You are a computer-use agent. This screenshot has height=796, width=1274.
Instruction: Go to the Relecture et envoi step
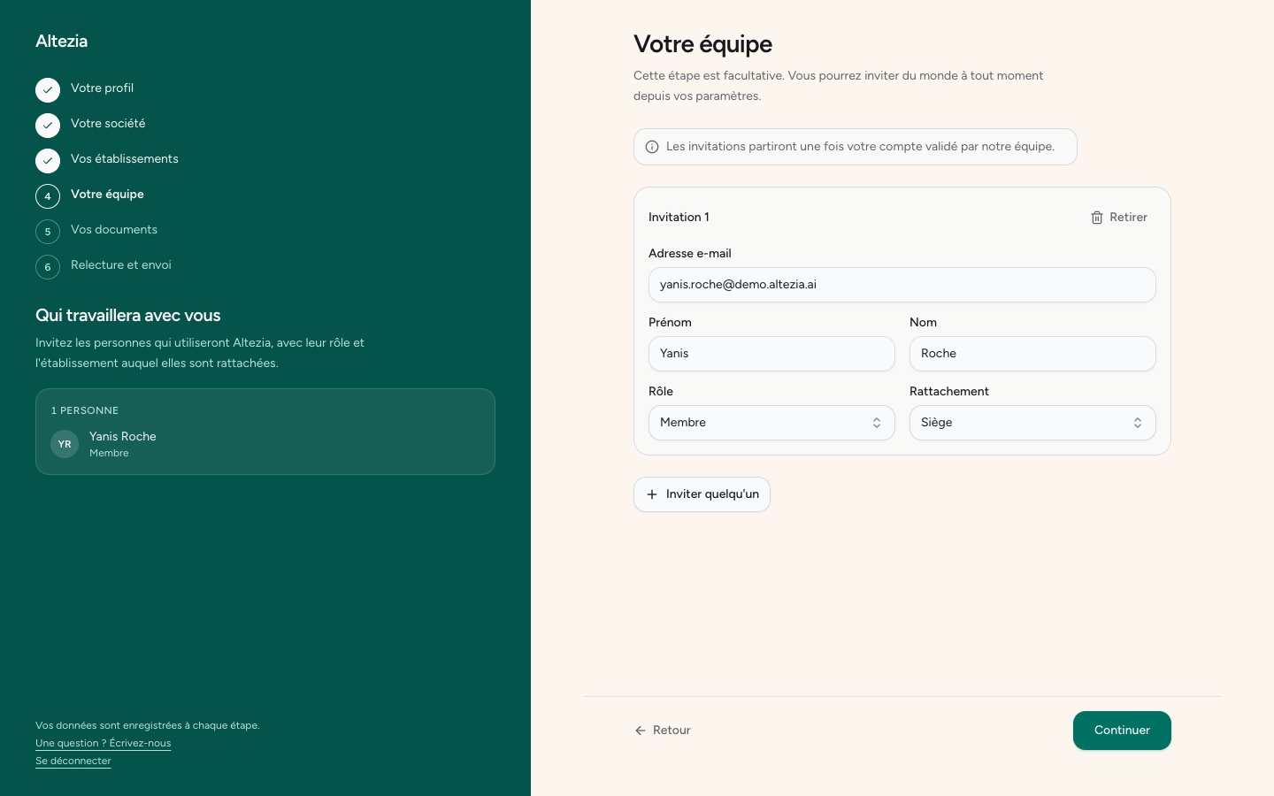(121, 265)
